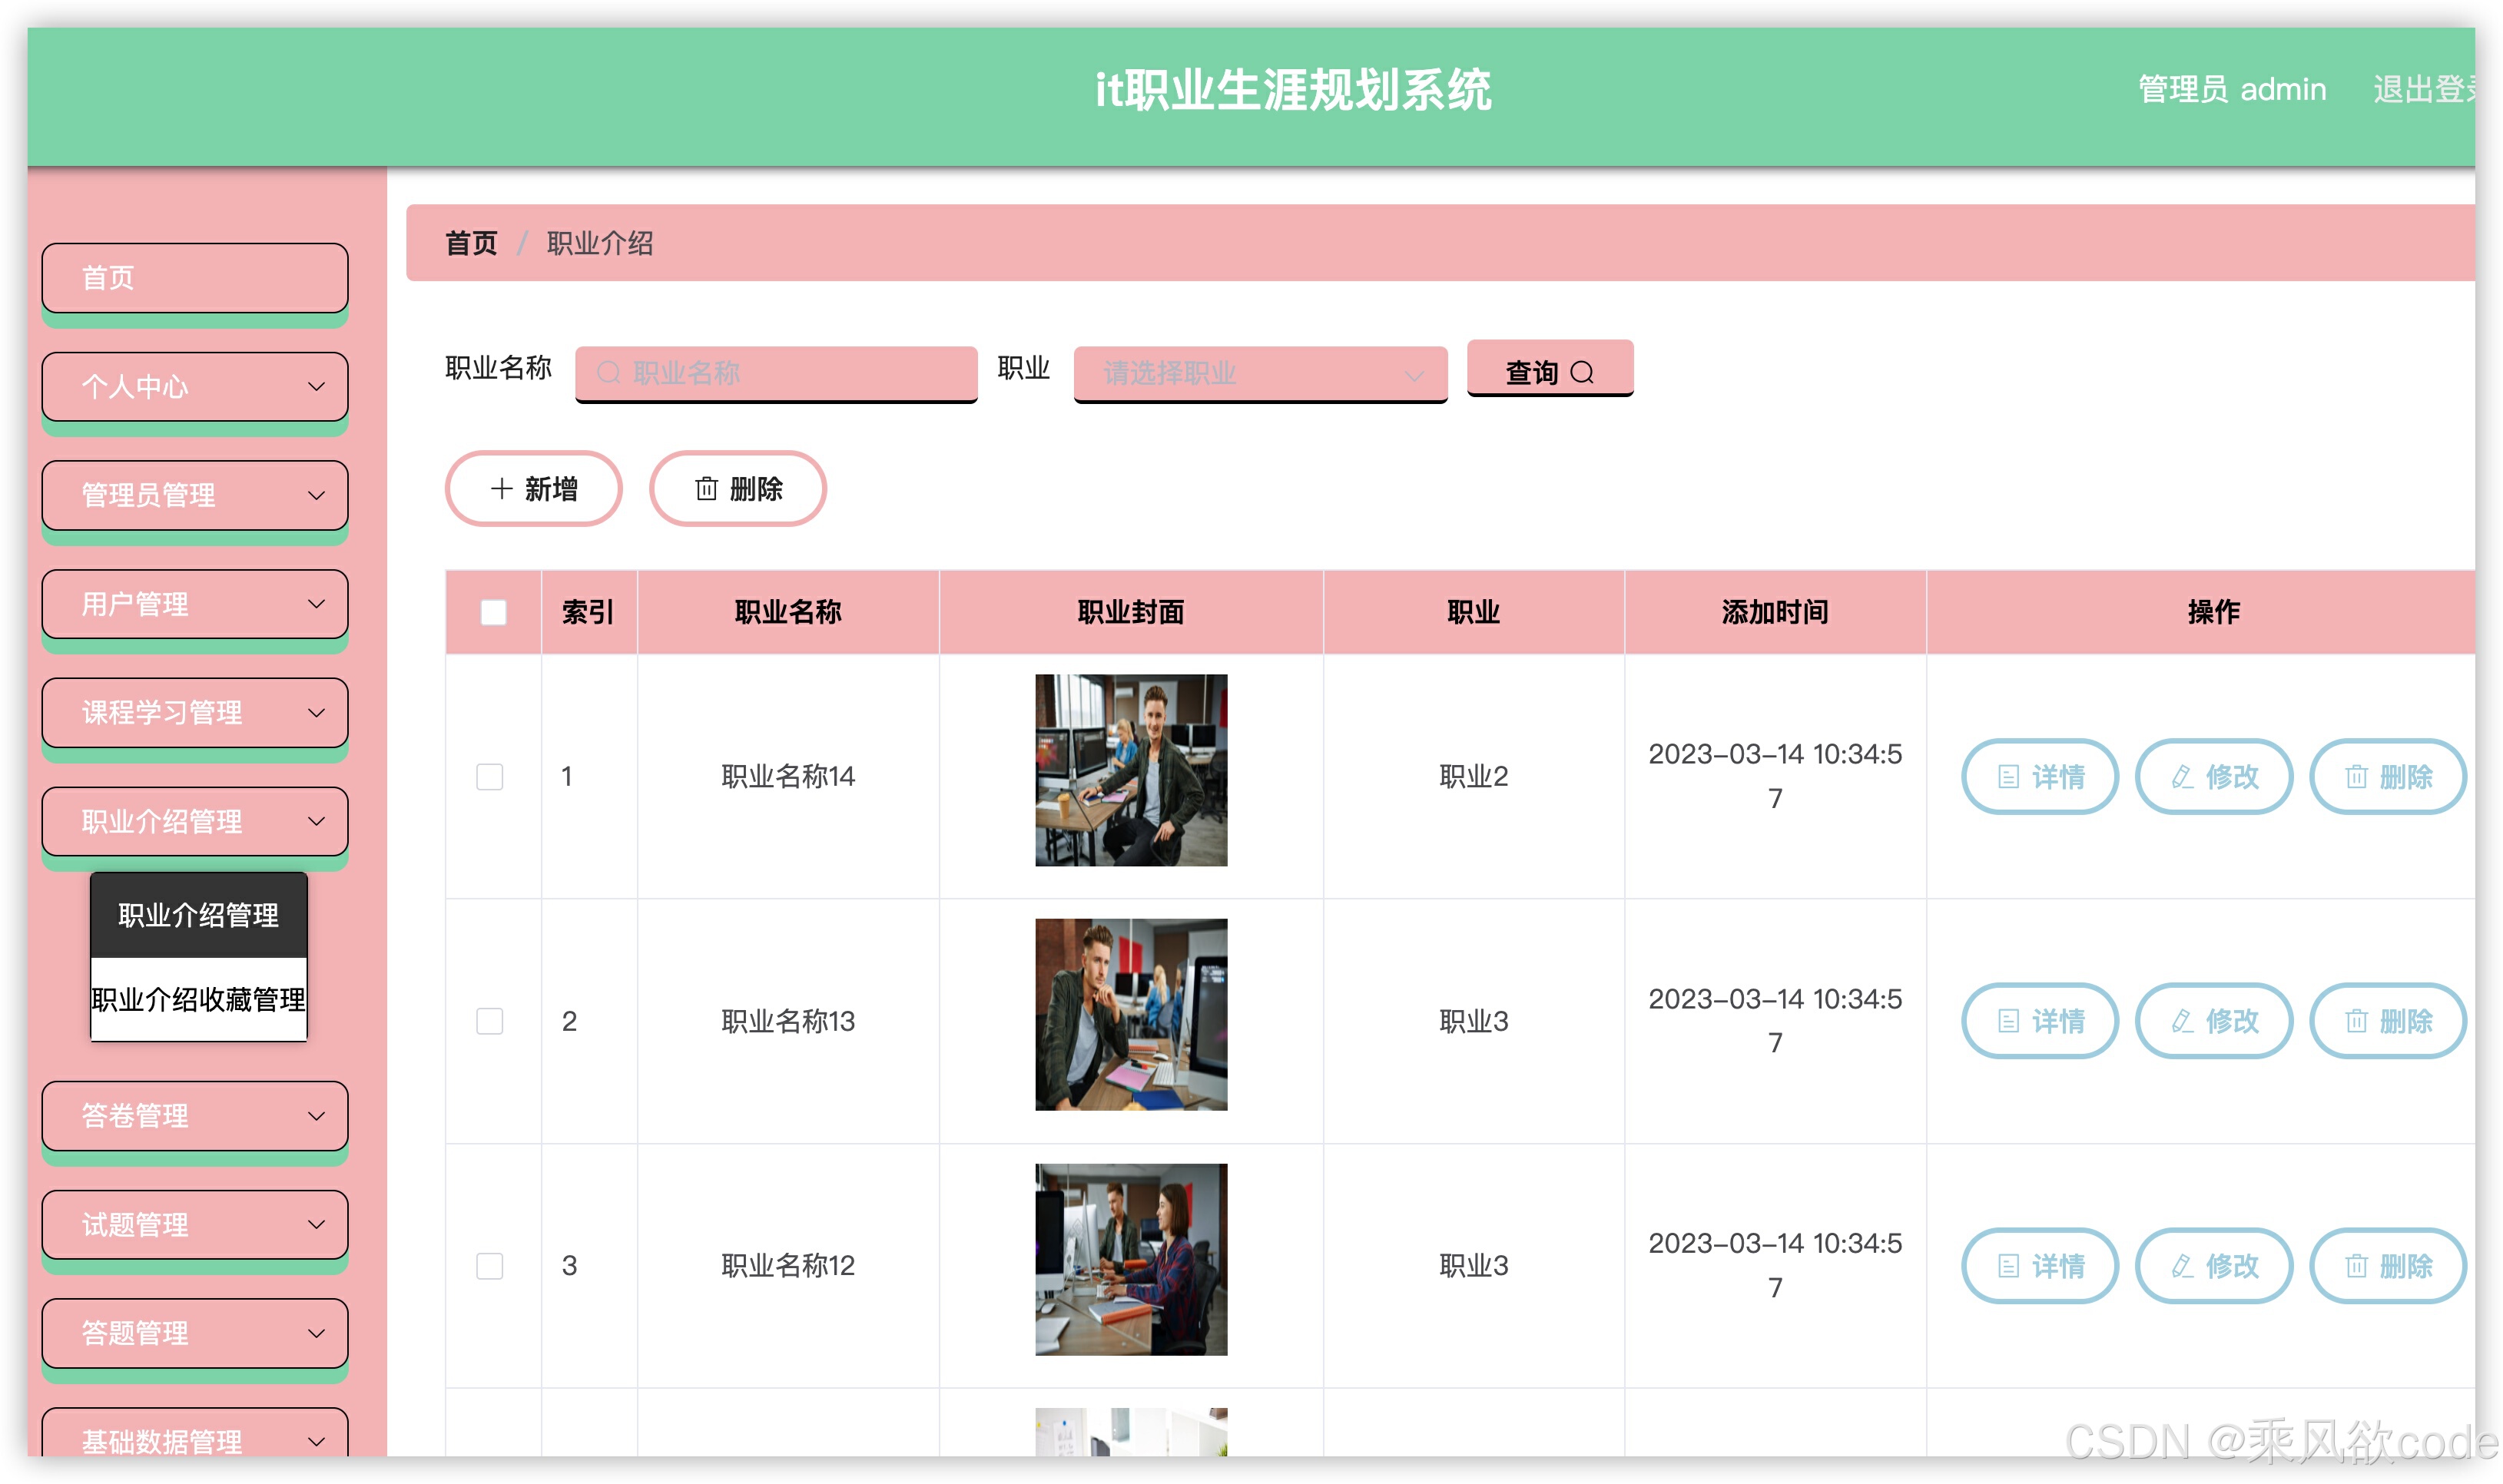Viewport: 2503px width, 1484px height.
Task: Click the 删除 trash icon in row 3
Action: [2356, 1266]
